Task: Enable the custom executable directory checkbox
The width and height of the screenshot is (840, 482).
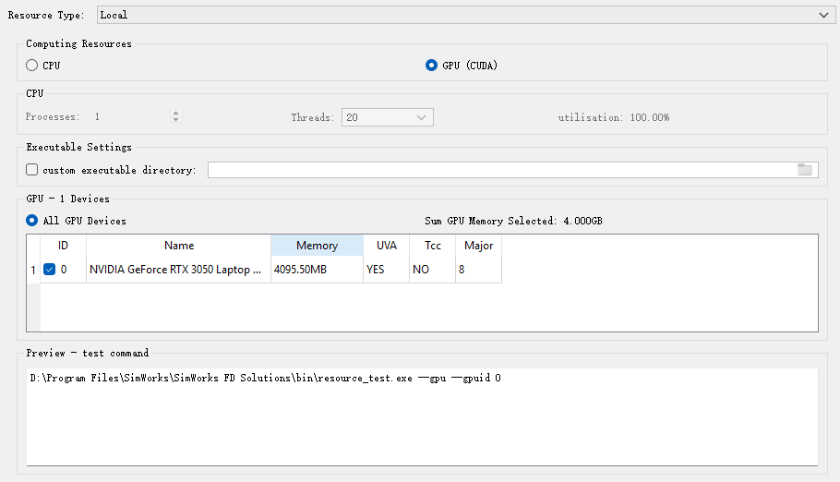Action: coord(32,170)
